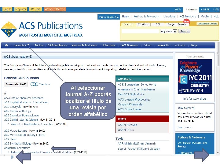Open the IYC 2011 Wiley-VCH advertisement
This screenshot has height=165, width=220.
click(x=195, y=76)
